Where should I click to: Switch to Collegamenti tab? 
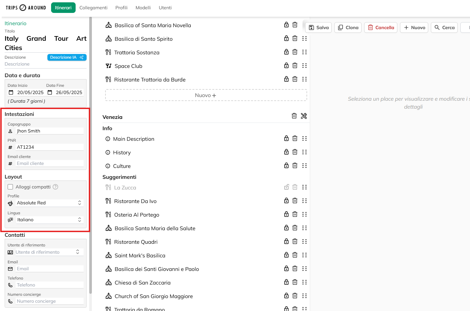tap(93, 8)
